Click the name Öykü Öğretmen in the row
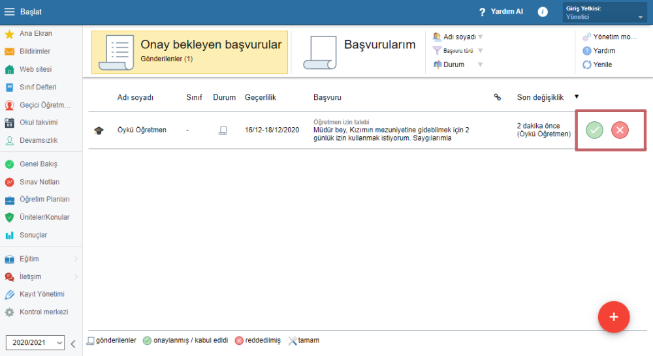Image resolution: width=653 pixels, height=356 pixels. [x=142, y=130]
